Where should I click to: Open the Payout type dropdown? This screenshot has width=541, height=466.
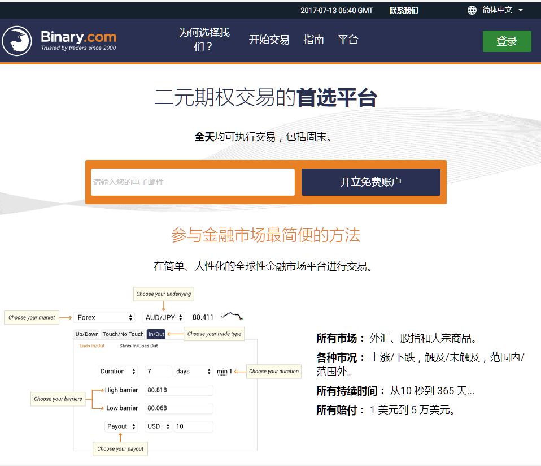[x=121, y=426]
